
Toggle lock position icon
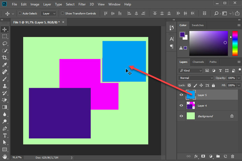point(201,85)
